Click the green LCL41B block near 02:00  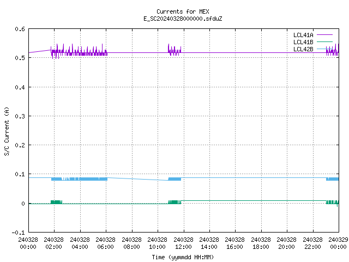pyautogui.click(x=57, y=202)
